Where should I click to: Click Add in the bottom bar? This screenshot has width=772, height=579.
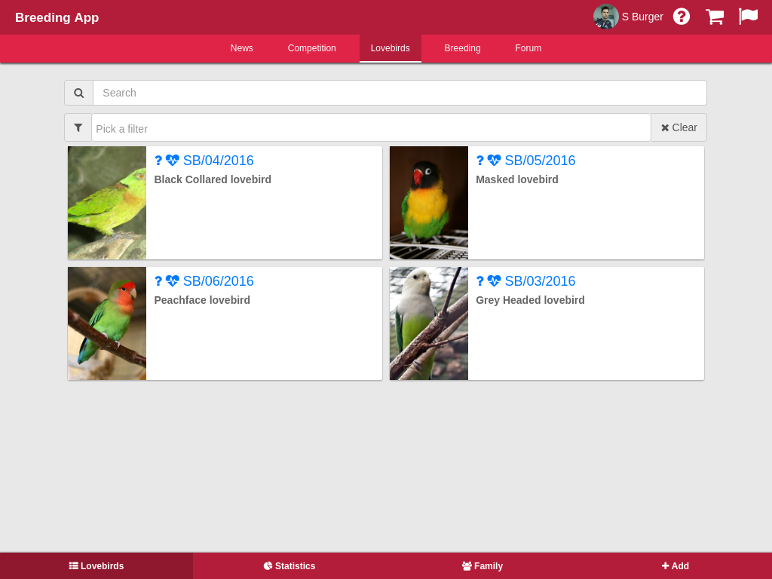tap(675, 565)
